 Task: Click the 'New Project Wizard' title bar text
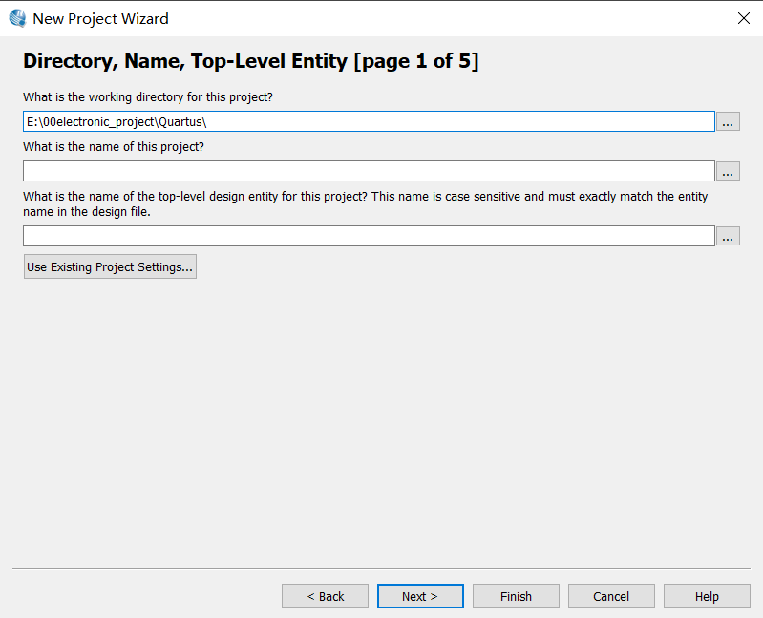[x=100, y=18]
